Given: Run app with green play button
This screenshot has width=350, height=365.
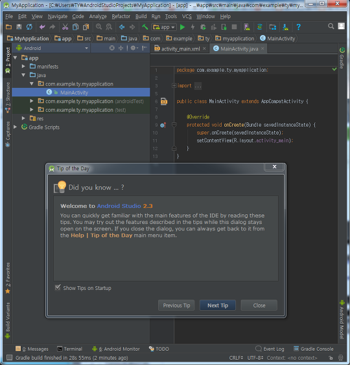Looking at the screenshot, I should [x=183, y=27].
